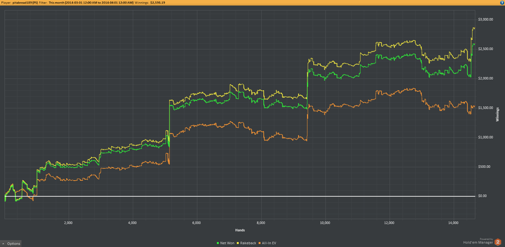The width and height of the screenshot is (505, 247).
Task: Click the 2,000 hands x-axis label
Action: tap(68, 223)
